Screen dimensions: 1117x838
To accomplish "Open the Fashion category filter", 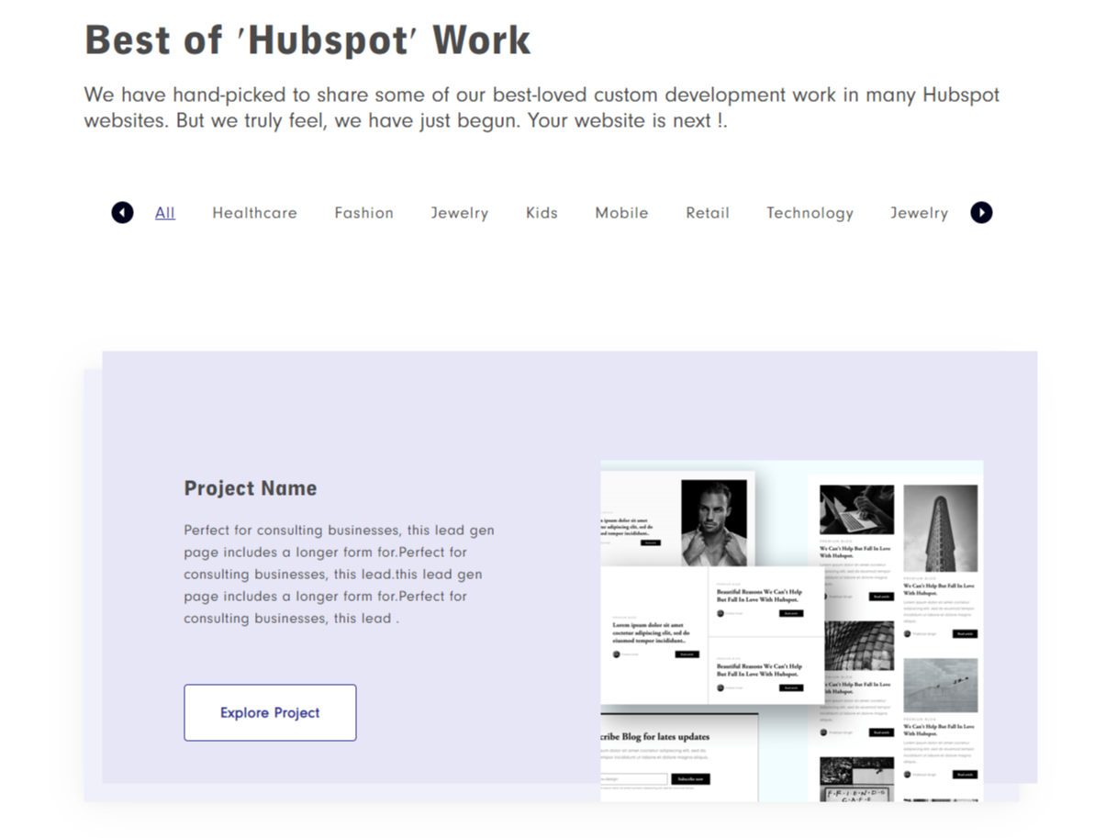I will pos(363,213).
